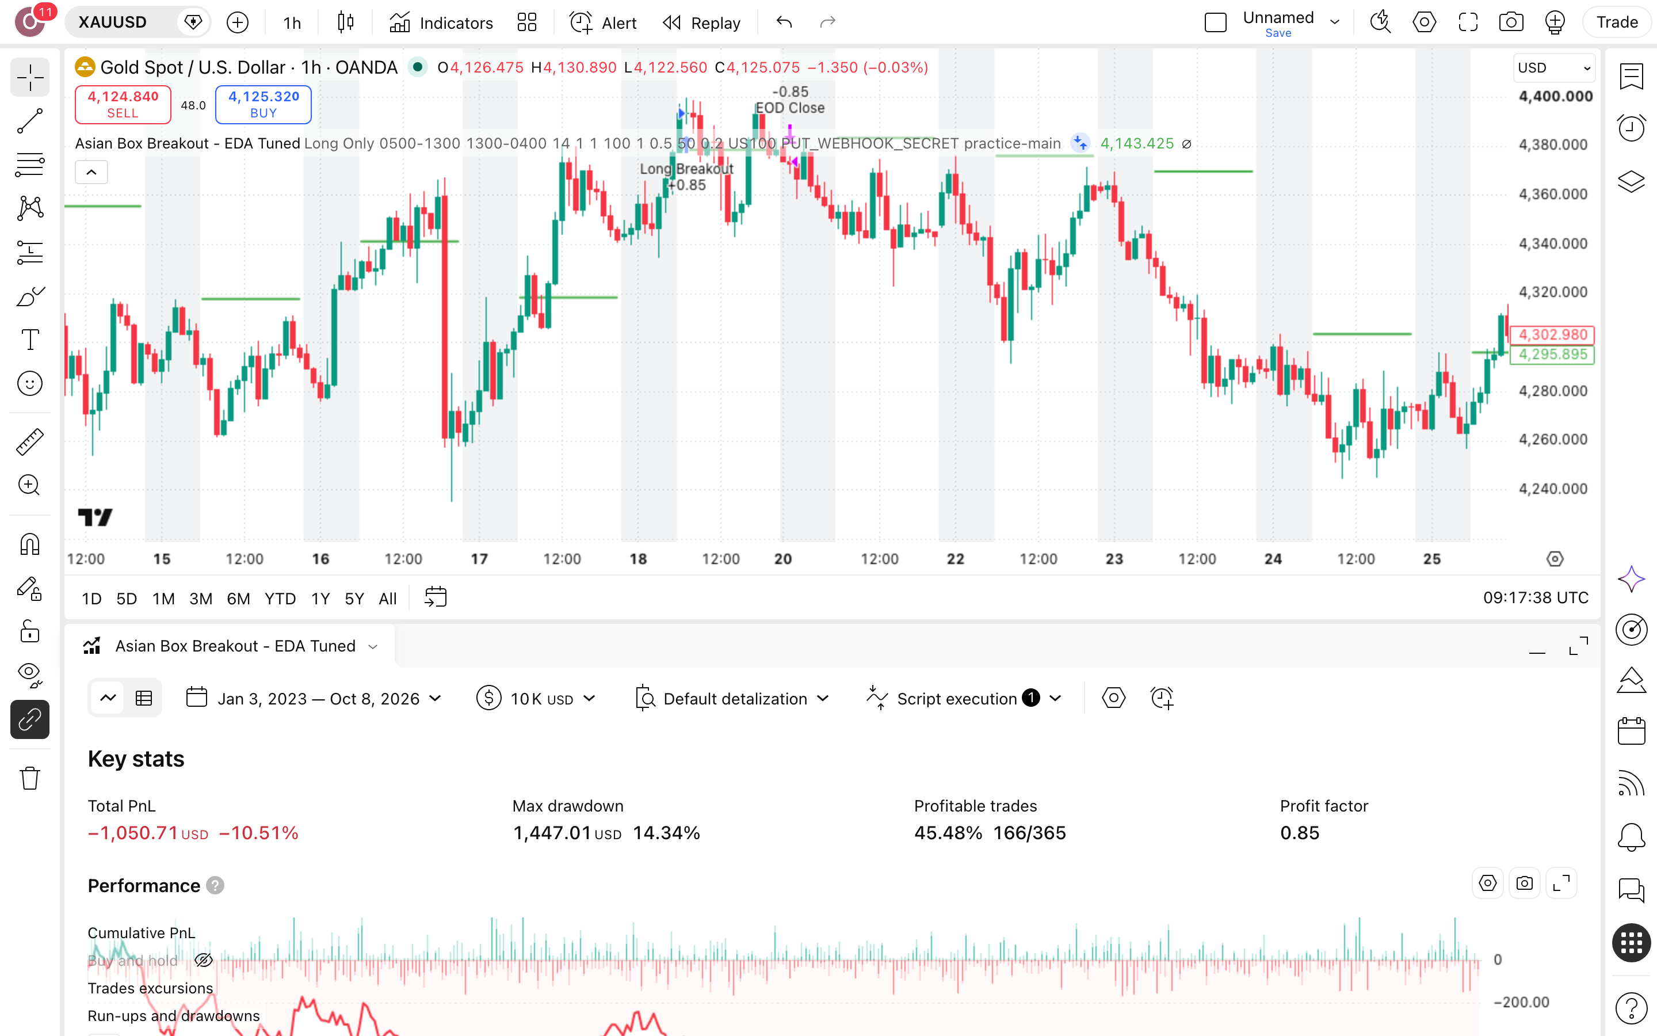The width and height of the screenshot is (1657, 1036).
Task: Click the 4,124.840 SELL button
Action: (123, 104)
